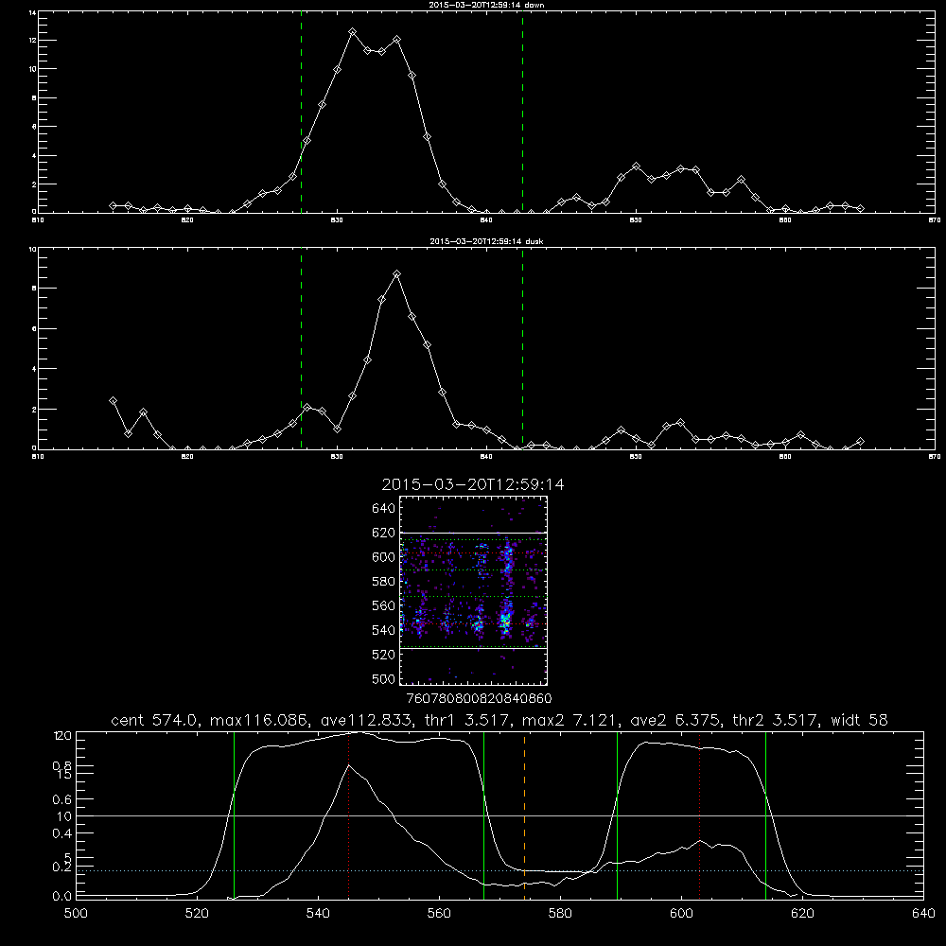Click the x-axis label '500' of bottom plot
This screenshot has width=946, height=946.
pos(76,914)
